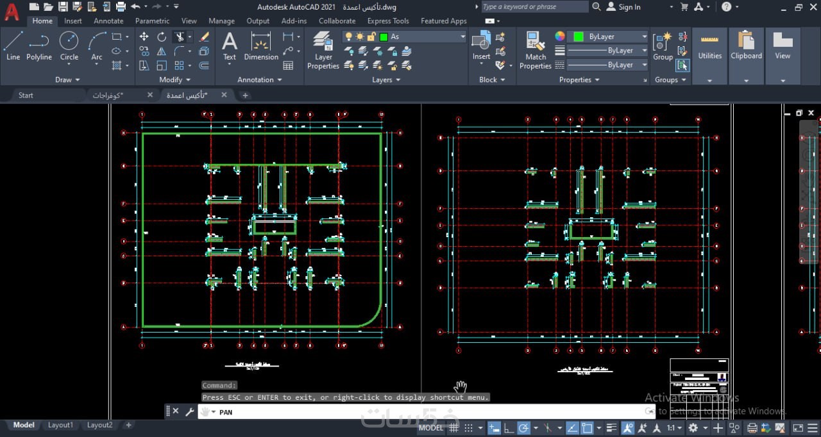Image resolution: width=821 pixels, height=437 pixels.
Task: Open the Annotate ribbon tab
Action: tap(108, 21)
